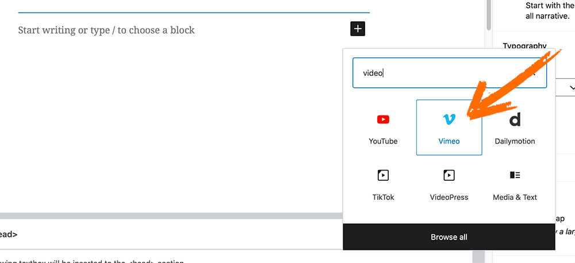Insert the Dailymotion block

click(515, 127)
